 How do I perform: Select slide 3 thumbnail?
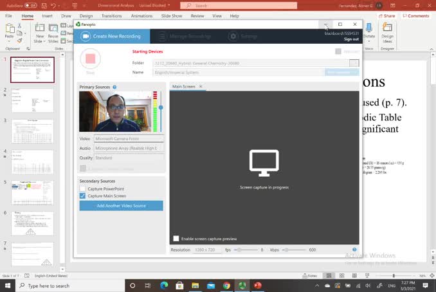tap(32, 131)
